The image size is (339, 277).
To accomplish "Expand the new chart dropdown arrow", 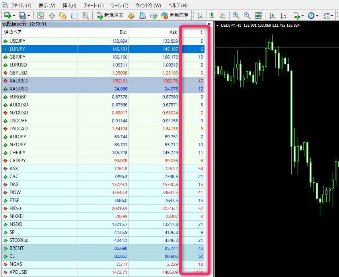I will (x=15, y=16).
